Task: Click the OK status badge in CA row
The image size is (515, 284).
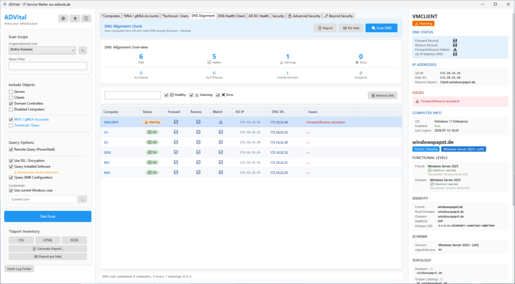Action: coord(152,132)
